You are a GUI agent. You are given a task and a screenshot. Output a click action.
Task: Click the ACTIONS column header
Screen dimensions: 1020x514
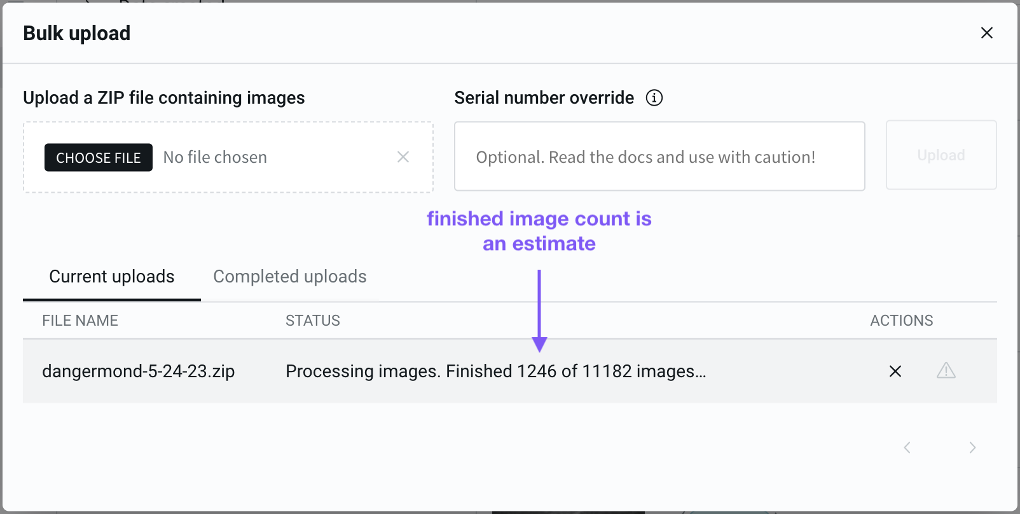pyautogui.click(x=901, y=321)
